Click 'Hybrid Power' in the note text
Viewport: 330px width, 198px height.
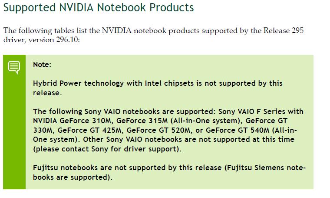pyautogui.click(x=57, y=83)
